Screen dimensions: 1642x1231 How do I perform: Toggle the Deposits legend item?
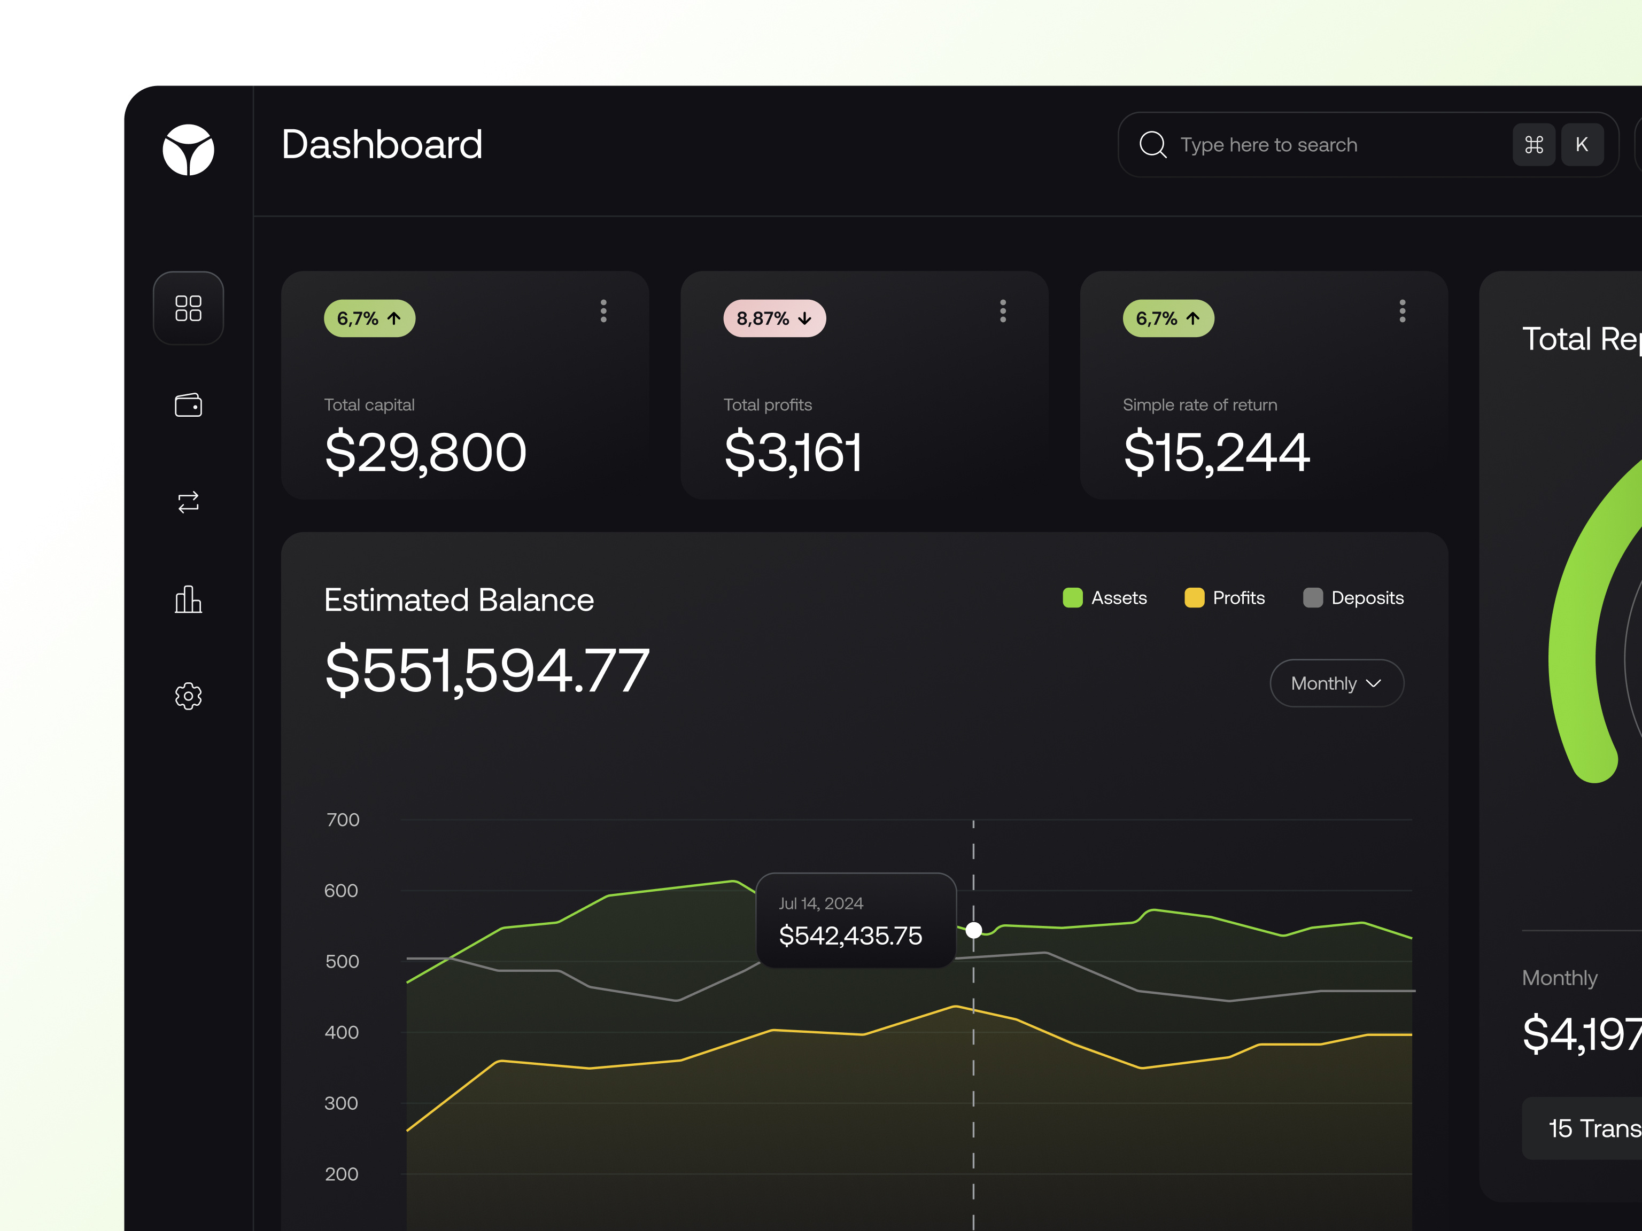(1352, 597)
